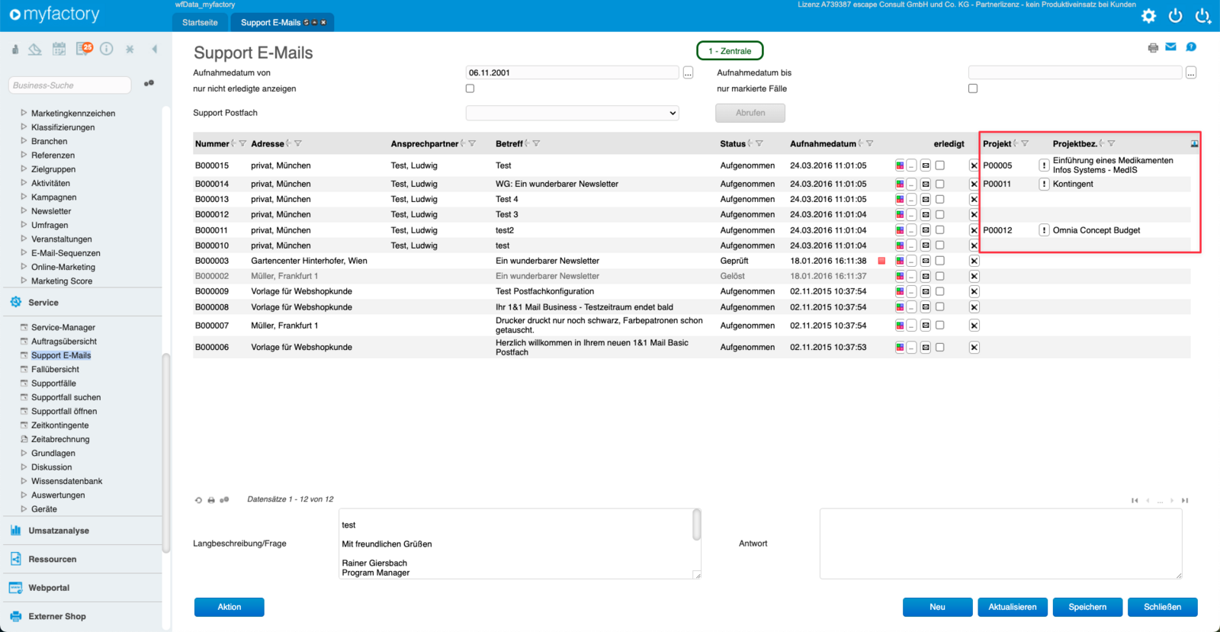
Task: Click the exclamation icon next to P00012
Action: [1044, 230]
